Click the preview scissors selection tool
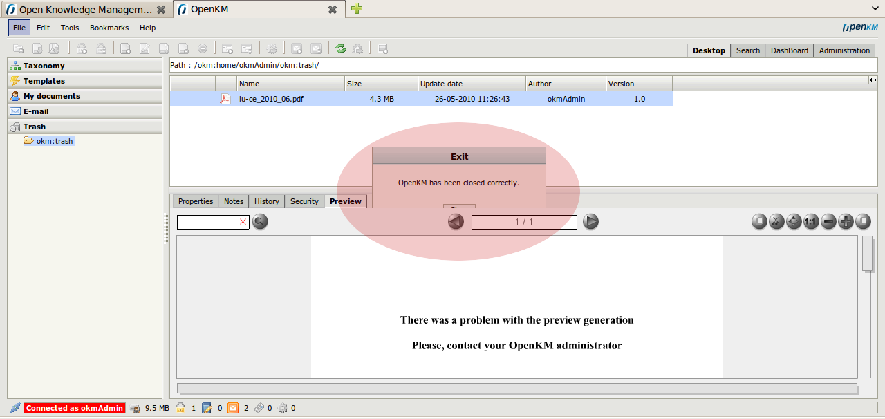This screenshot has width=885, height=419. (x=776, y=221)
